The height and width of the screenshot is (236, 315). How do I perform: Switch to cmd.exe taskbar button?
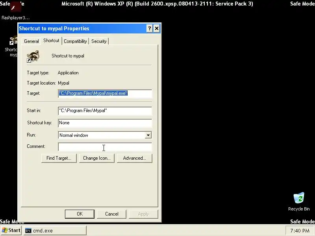55,230
